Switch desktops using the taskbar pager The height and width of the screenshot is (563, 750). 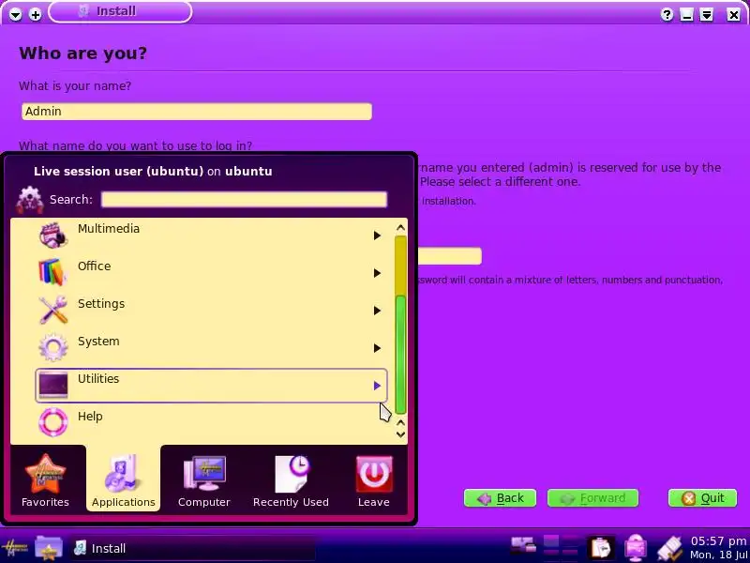click(x=561, y=547)
